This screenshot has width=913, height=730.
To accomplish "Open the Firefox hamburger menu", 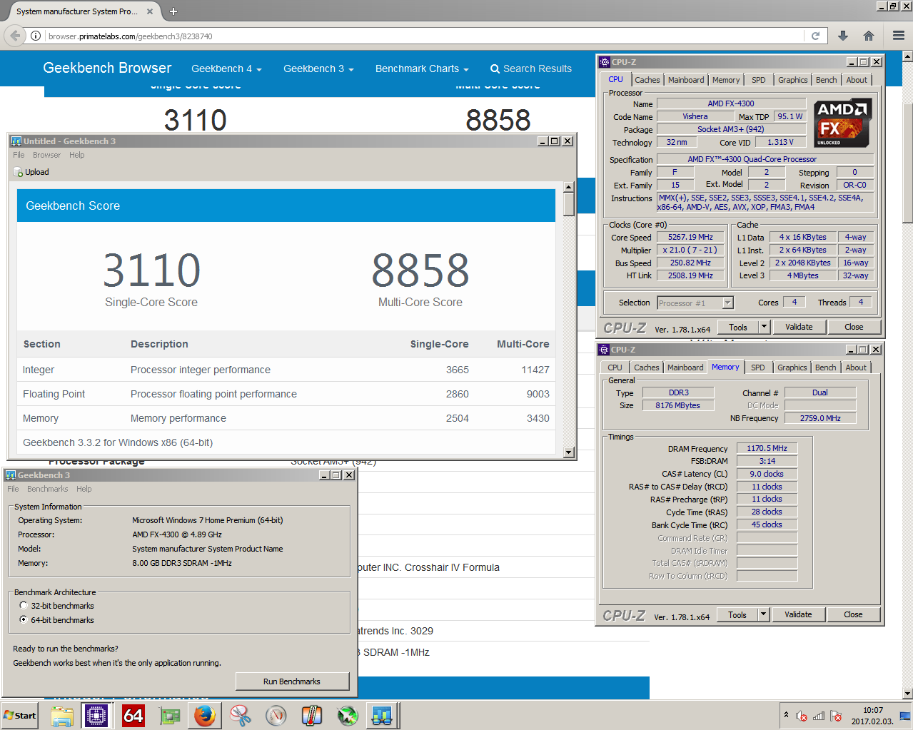I will (x=899, y=36).
